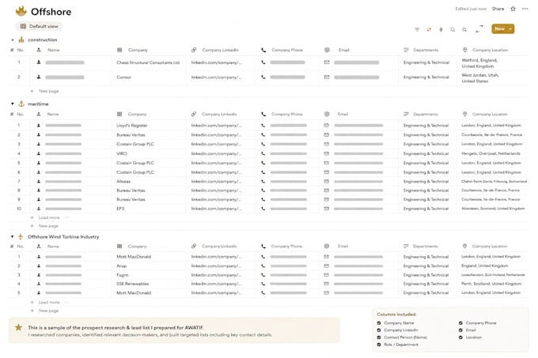Click the construction group chart icon
Viewport: 538px width, 358px height.
click(x=21, y=40)
